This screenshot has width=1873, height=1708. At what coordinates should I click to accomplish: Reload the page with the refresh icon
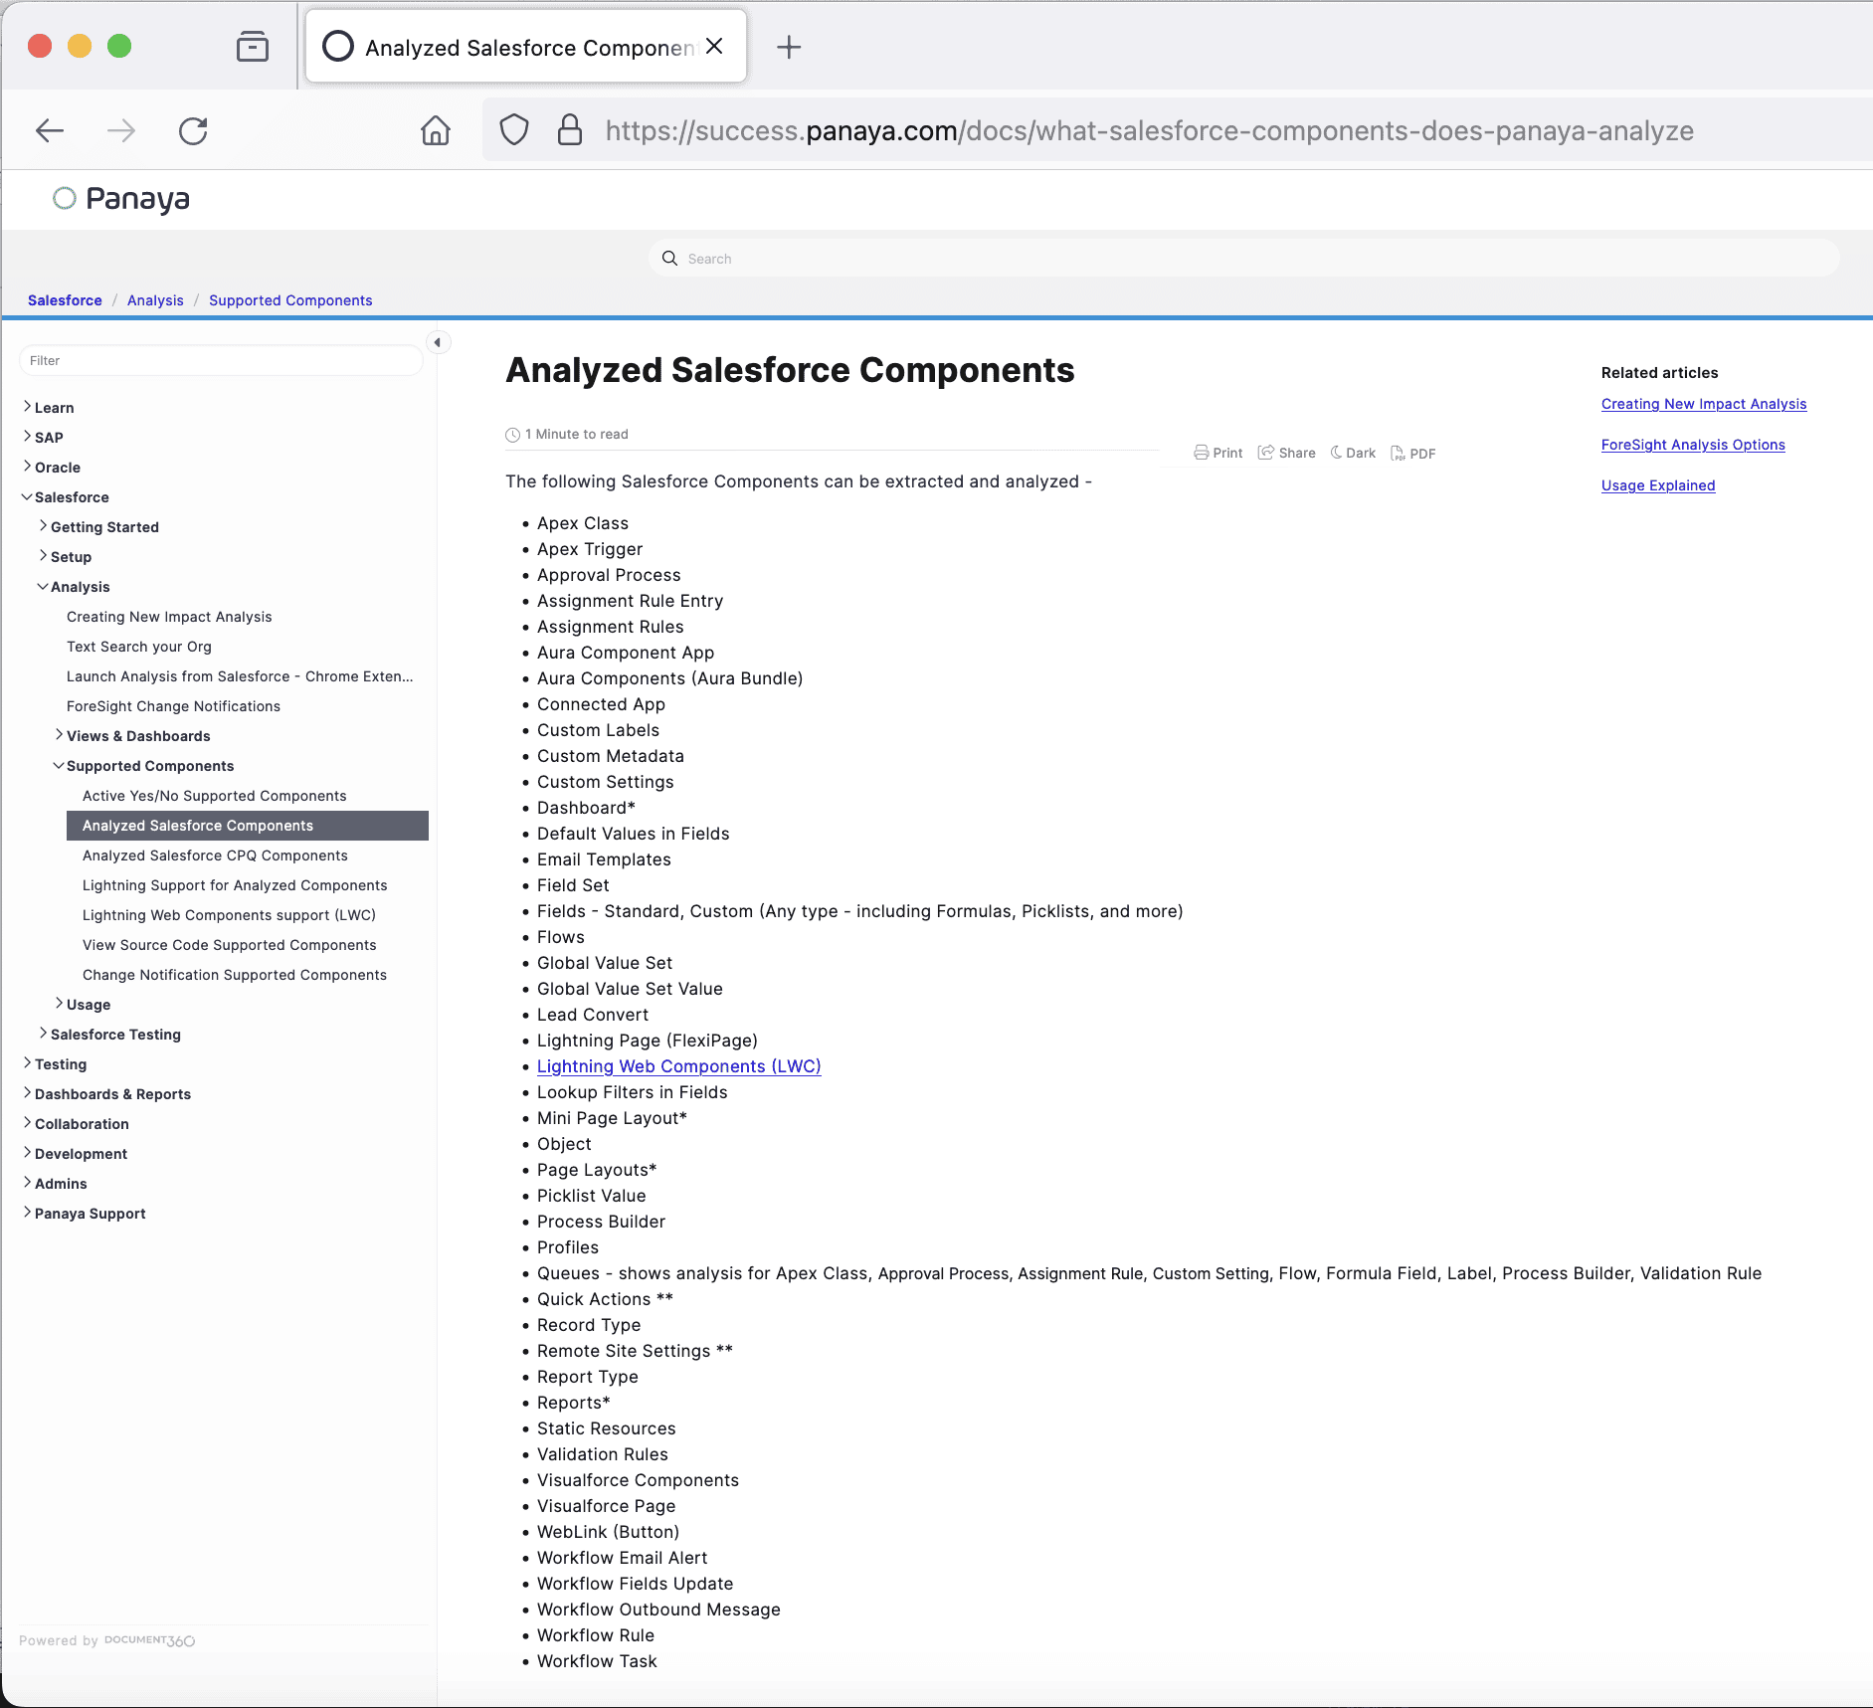coord(193,130)
